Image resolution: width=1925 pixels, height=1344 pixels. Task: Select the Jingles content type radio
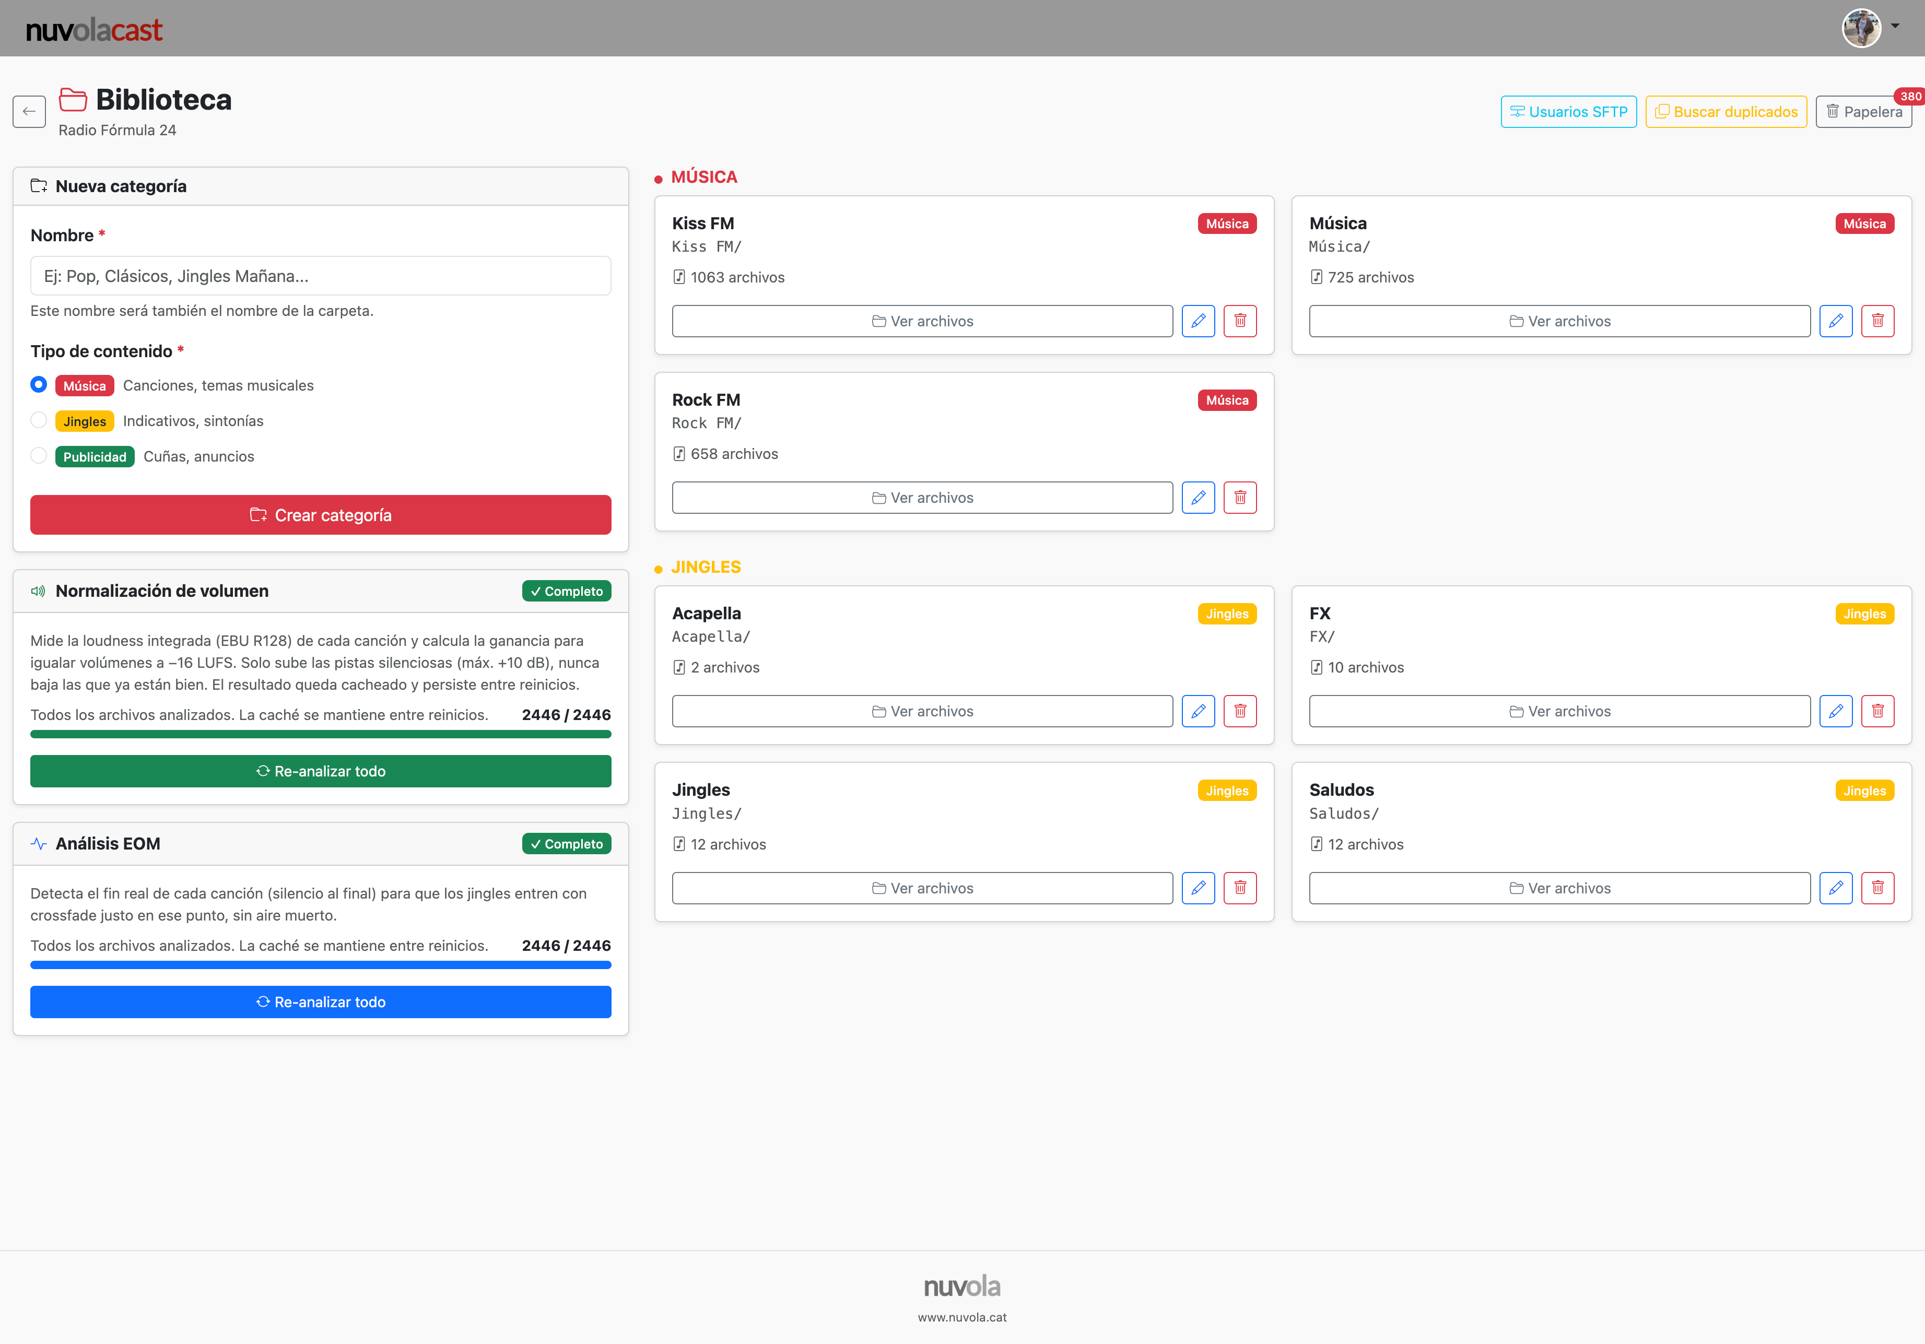(39, 420)
